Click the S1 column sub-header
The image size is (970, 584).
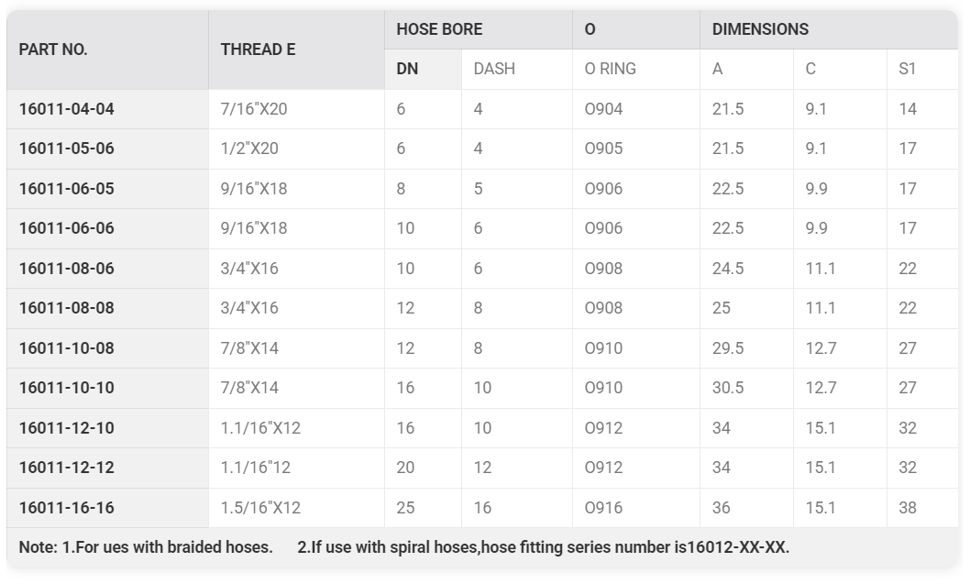point(922,69)
